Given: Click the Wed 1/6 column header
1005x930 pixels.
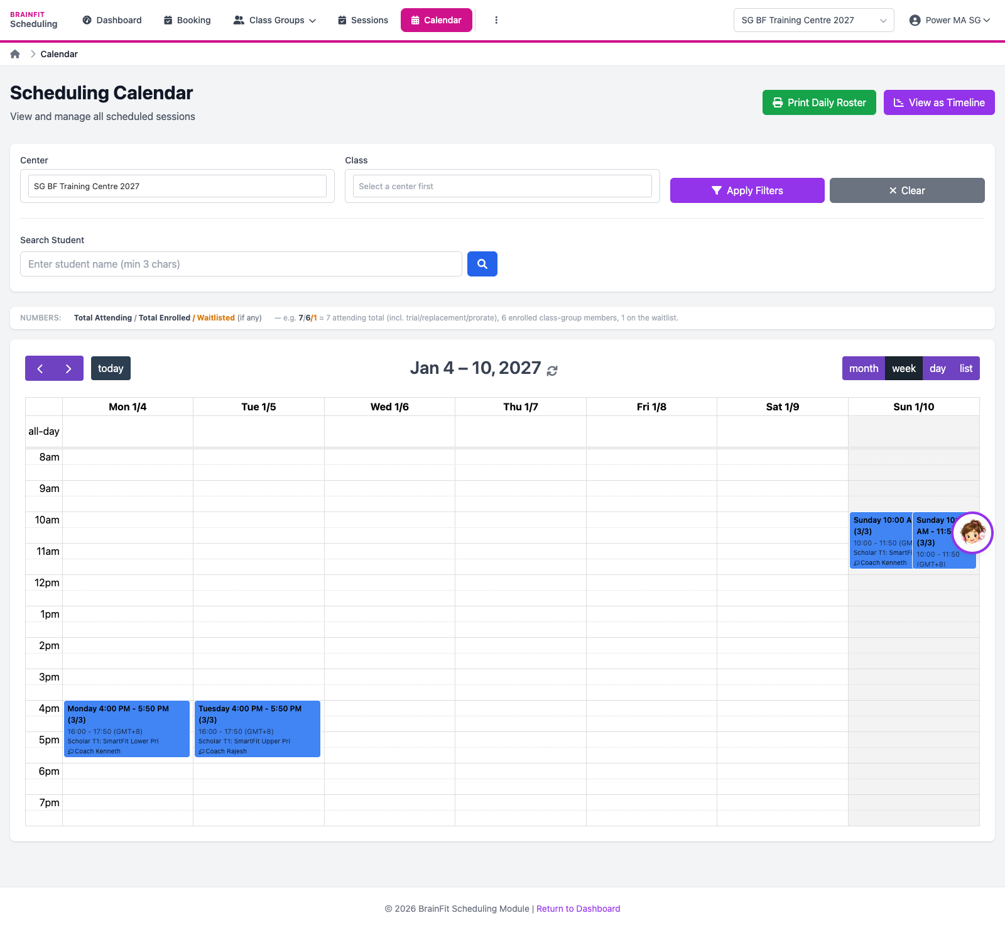Looking at the screenshot, I should [x=389, y=407].
